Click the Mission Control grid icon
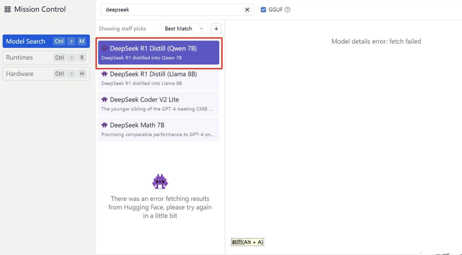Image resolution: width=462 pixels, height=255 pixels. [x=8, y=9]
